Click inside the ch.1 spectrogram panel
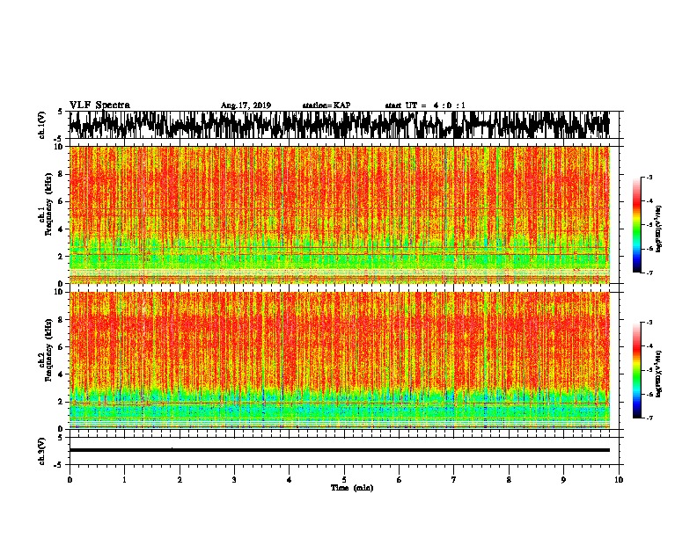697x538 pixels. (339, 214)
